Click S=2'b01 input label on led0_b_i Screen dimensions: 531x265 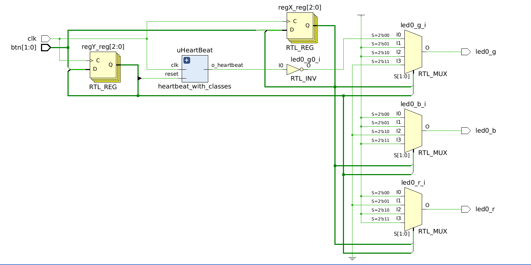pos(380,123)
